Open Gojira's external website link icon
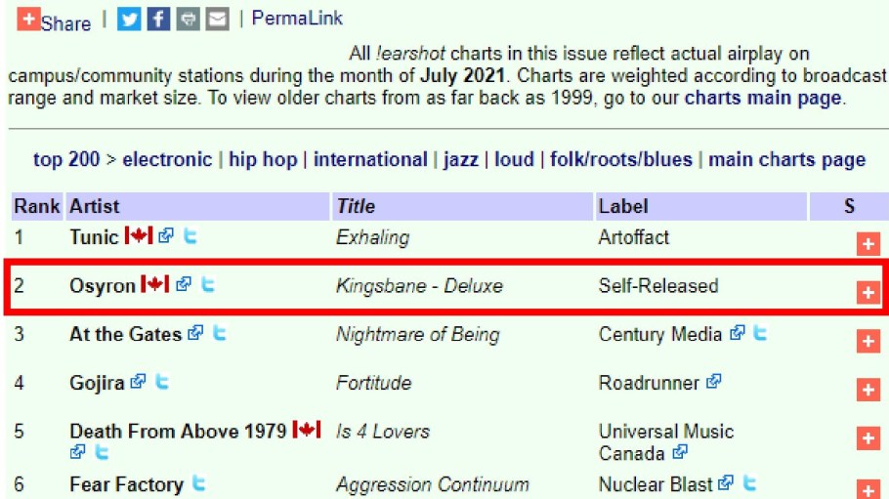 [x=139, y=382]
